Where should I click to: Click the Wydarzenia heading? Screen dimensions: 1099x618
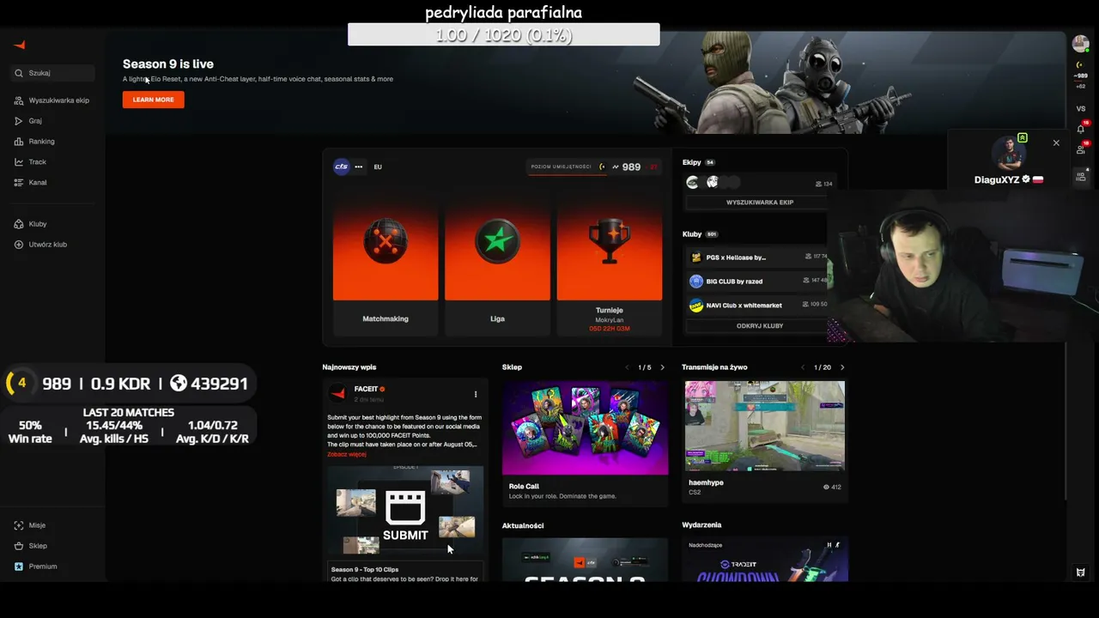[x=701, y=524]
